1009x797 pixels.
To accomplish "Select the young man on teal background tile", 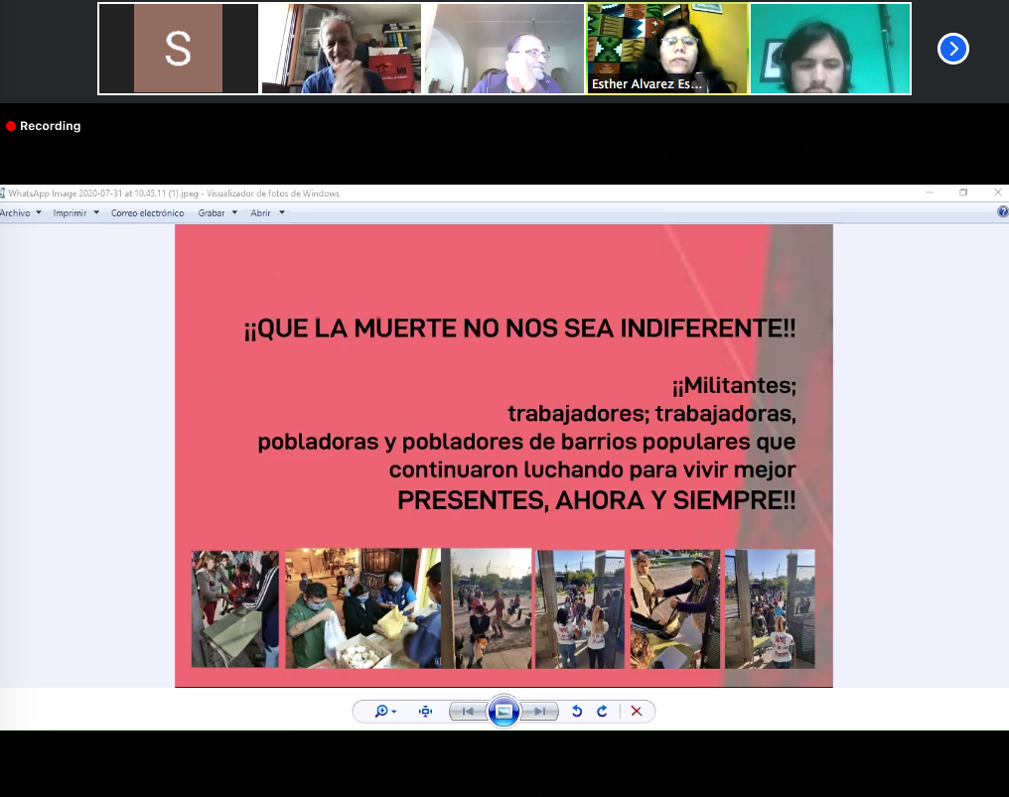I will point(830,49).
